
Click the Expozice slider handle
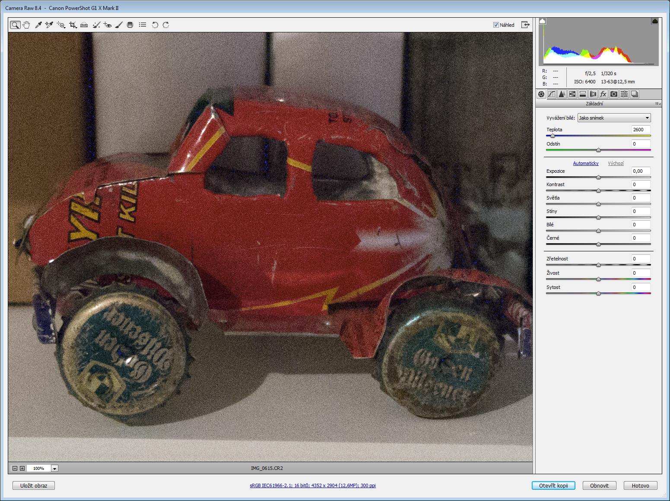(598, 177)
